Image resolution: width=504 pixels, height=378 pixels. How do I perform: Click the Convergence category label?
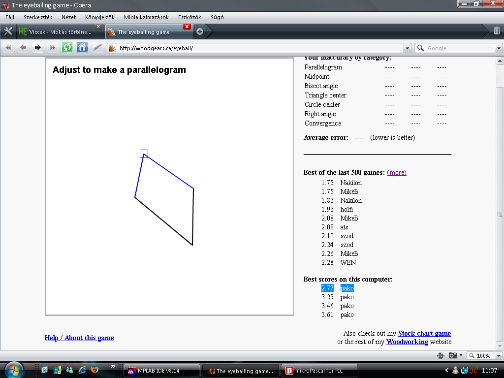[323, 123]
